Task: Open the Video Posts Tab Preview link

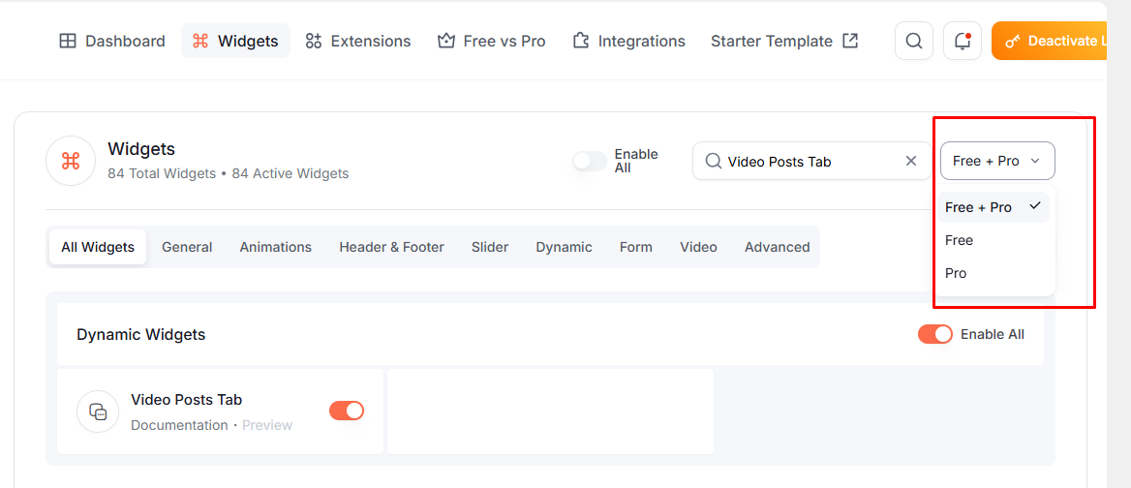Action: 267,425
